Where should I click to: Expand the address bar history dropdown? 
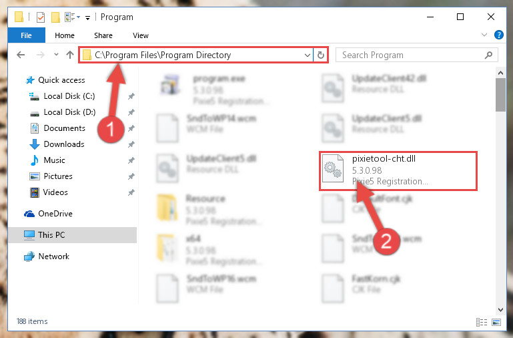(308, 55)
